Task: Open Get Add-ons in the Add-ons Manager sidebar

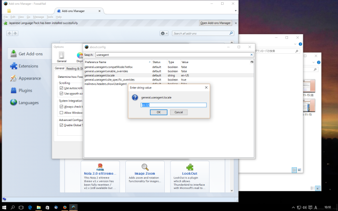Action: click(30, 54)
